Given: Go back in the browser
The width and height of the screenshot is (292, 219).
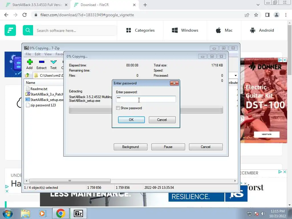Looking at the screenshot, I should (x=6, y=15).
